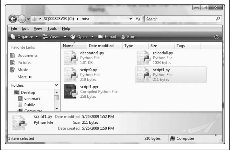This screenshot has width=230, height=150.
Task: Click '1 item selected' status text
Action: pos(21,138)
